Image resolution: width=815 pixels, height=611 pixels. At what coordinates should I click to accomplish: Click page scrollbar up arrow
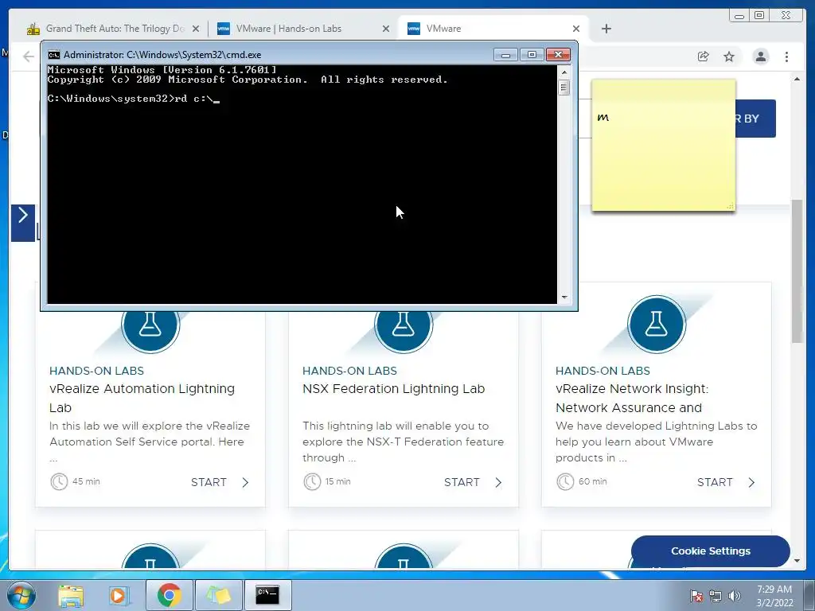(x=797, y=79)
